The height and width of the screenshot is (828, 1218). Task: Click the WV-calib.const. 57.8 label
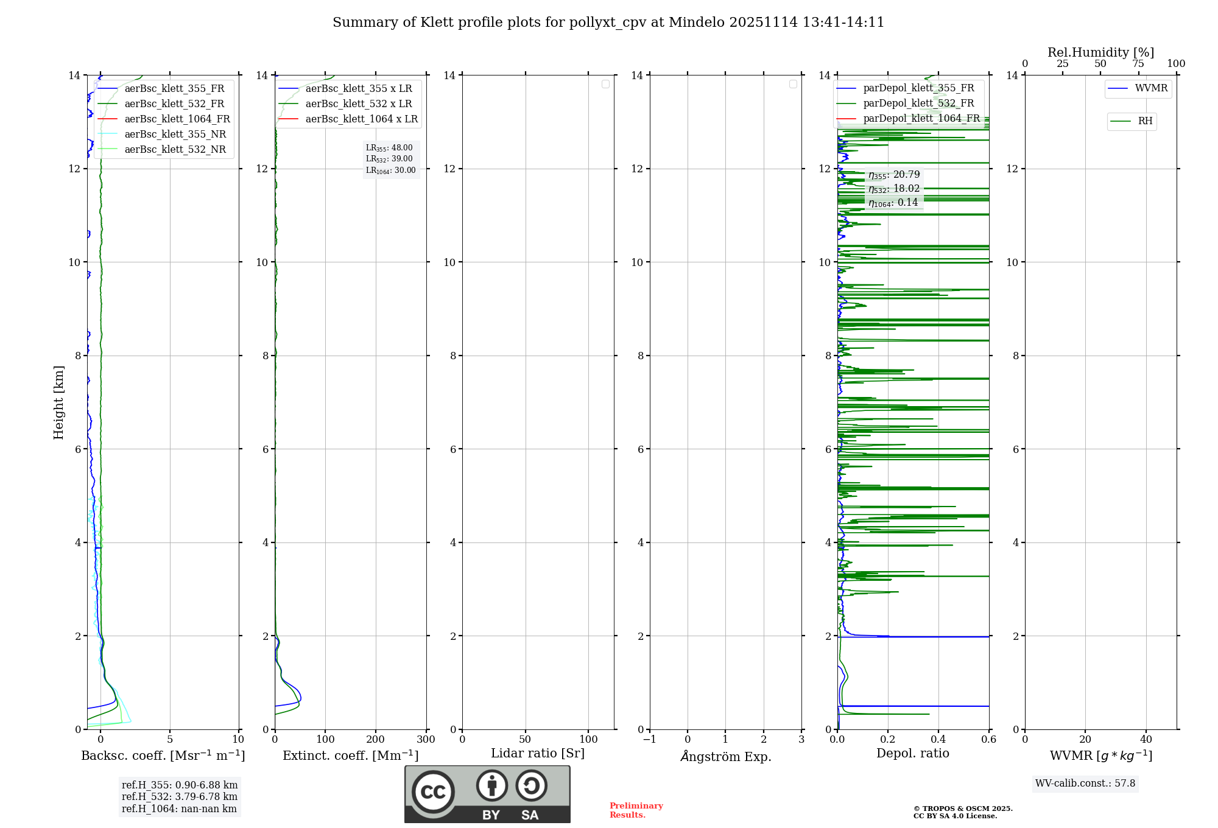tap(1085, 784)
